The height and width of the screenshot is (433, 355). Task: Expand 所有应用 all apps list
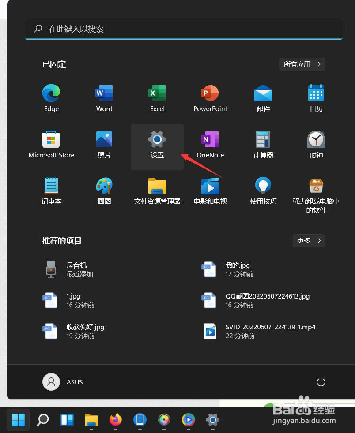[302, 64]
